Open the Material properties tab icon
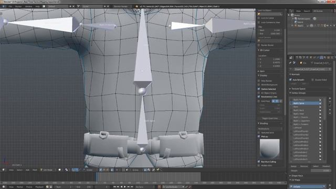 tap(325, 57)
